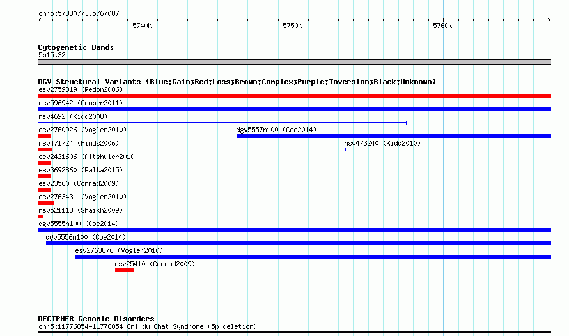Open esv23560 (Conrad2009) variant label
Screen dimensions: 569x336
79,183
